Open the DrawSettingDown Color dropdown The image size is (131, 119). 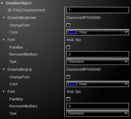point(98,32)
